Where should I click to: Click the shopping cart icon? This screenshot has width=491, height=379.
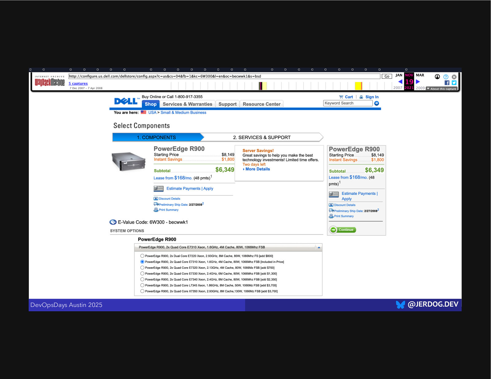(x=341, y=97)
